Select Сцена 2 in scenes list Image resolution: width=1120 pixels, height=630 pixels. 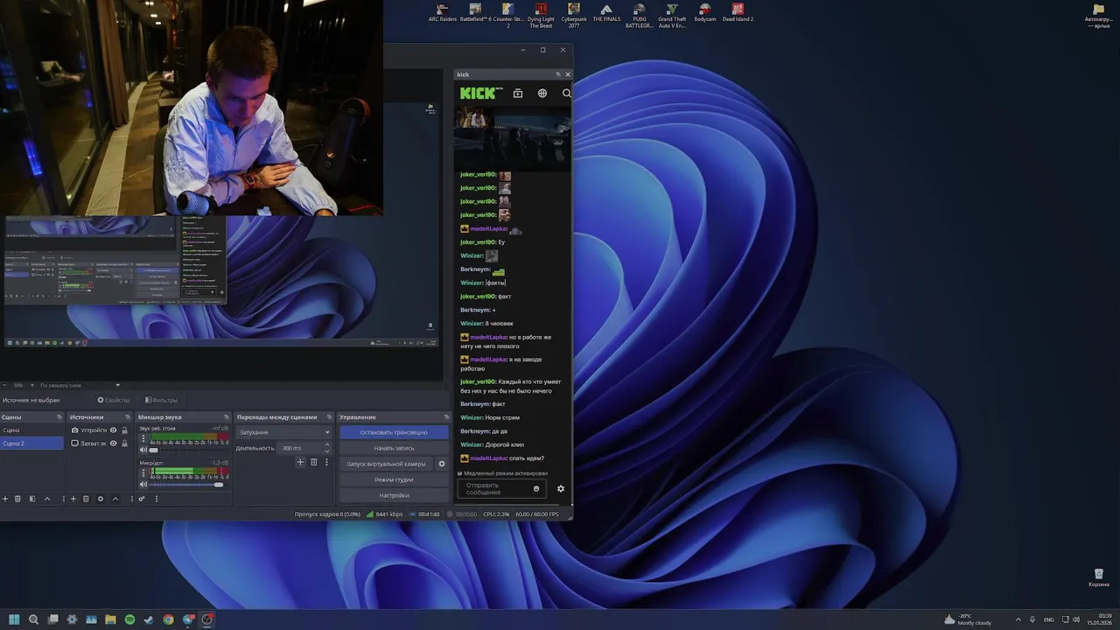(x=32, y=444)
